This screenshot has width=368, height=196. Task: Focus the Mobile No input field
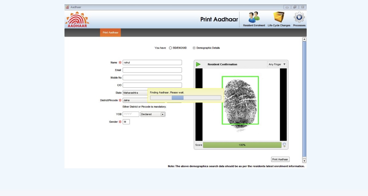[152, 78]
